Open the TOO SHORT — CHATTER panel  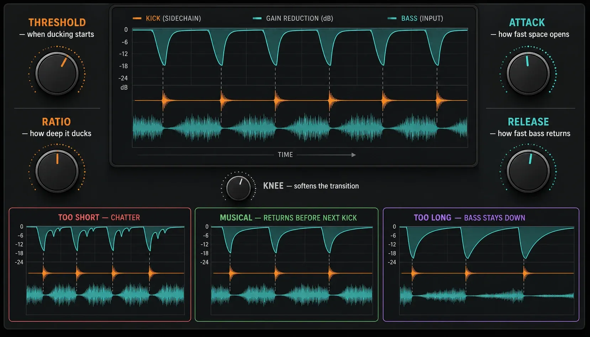(100, 265)
